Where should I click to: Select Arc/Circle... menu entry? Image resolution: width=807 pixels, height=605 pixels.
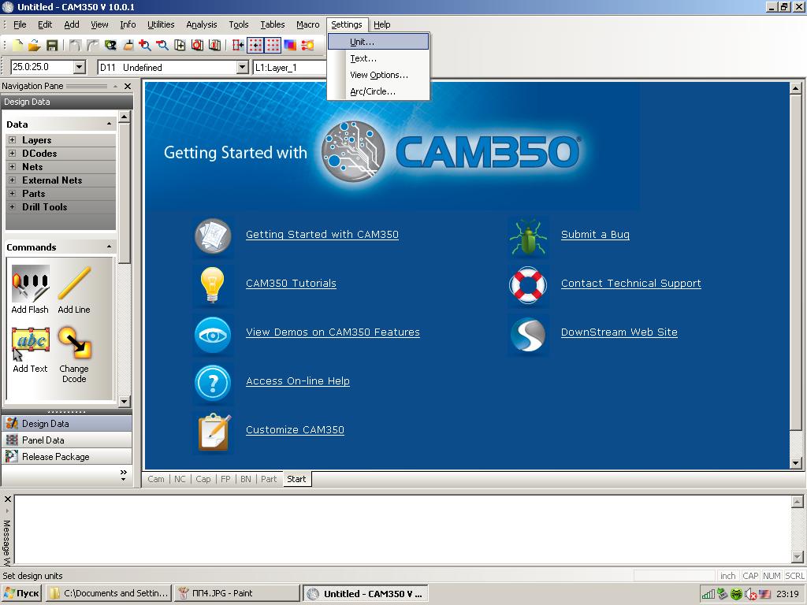[x=378, y=91]
